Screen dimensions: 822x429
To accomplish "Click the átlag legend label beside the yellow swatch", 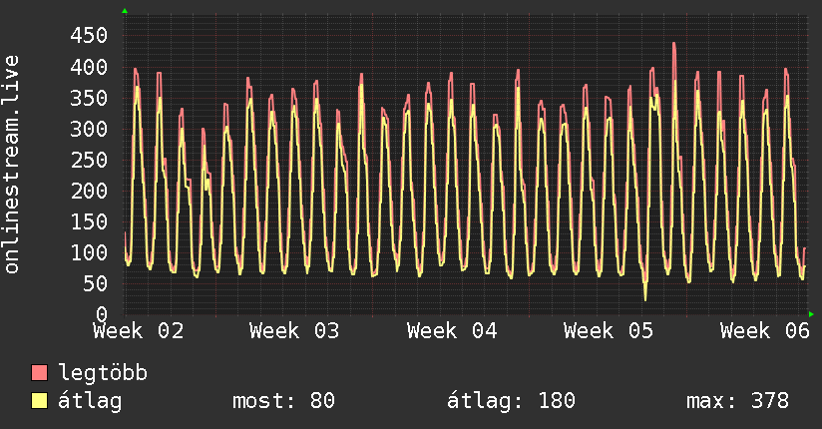I will tap(90, 401).
